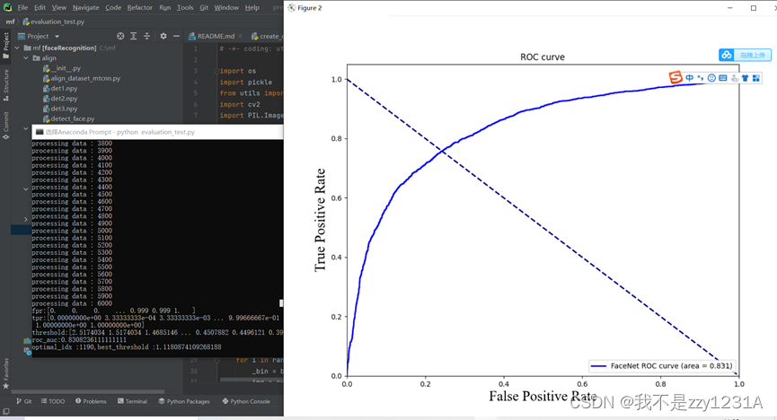This screenshot has width=777, height=420.
Task: Collapse the mf [faceRecognition] root folder
Action: (17, 48)
